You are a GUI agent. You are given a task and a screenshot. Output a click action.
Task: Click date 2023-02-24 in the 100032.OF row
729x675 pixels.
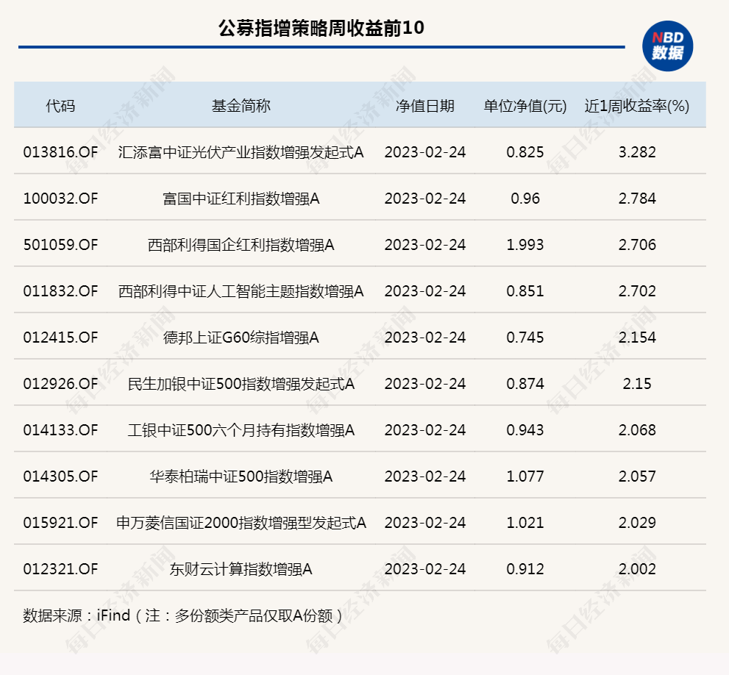point(425,199)
